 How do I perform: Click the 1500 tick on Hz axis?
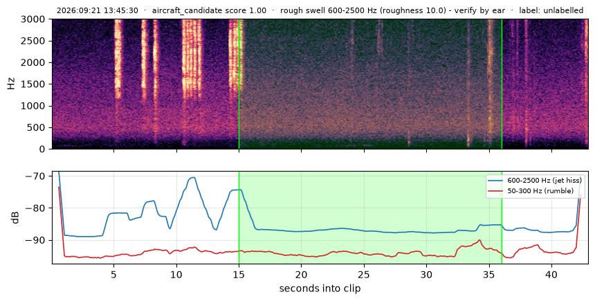pyautogui.click(x=35, y=84)
